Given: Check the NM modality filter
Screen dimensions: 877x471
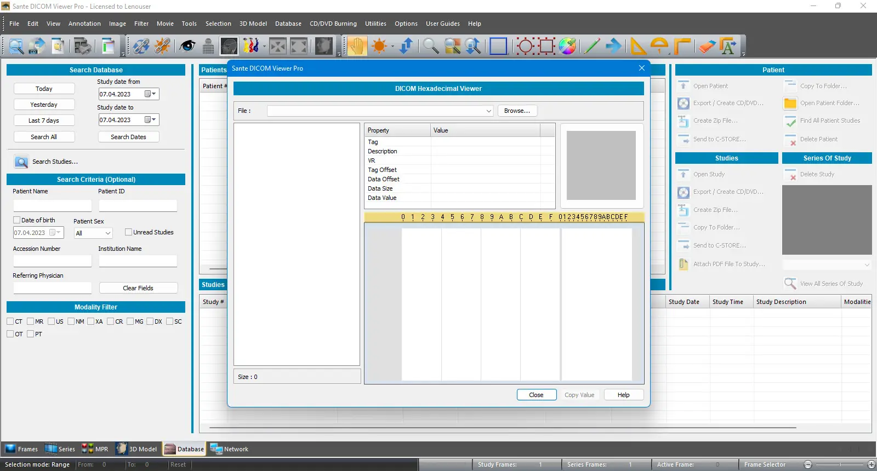Looking at the screenshot, I should [x=71, y=321].
